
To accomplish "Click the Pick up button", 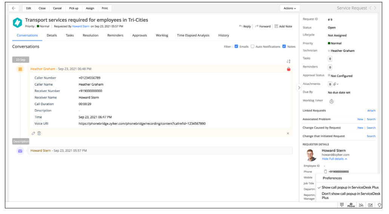I will 74,8.
